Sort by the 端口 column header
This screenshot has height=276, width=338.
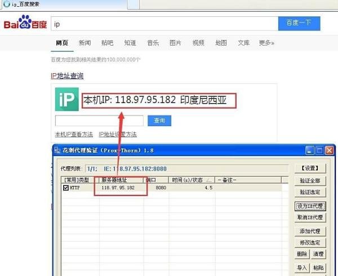point(156,180)
